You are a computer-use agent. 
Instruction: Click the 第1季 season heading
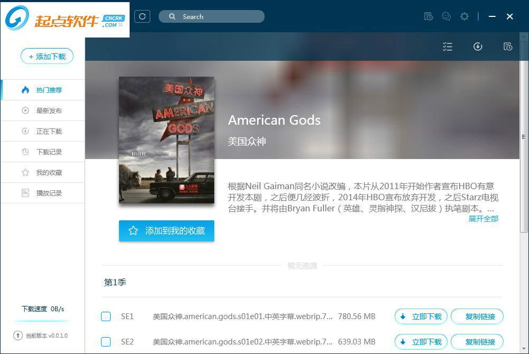click(x=115, y=282)
